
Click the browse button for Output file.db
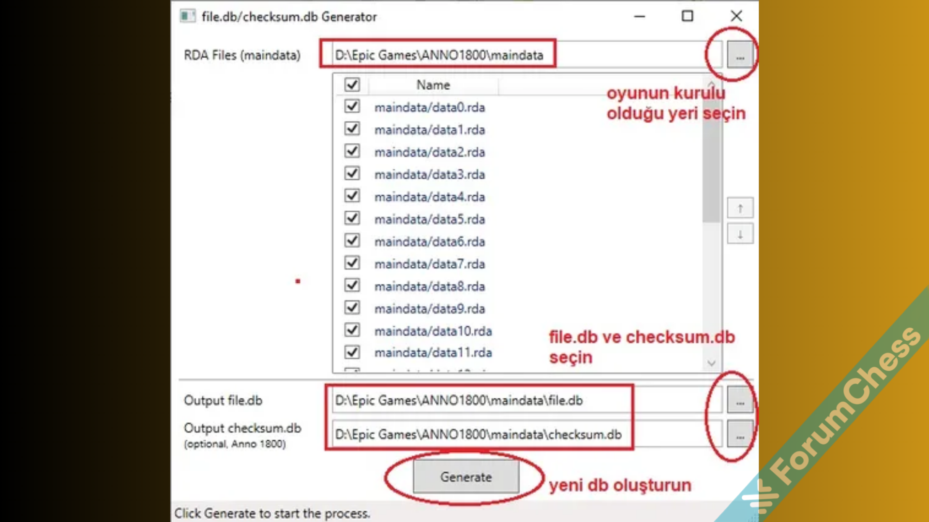point(740,400)
